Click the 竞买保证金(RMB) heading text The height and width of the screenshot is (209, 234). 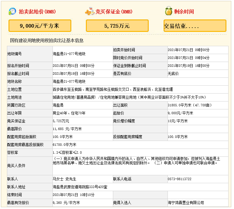[114, 12]
